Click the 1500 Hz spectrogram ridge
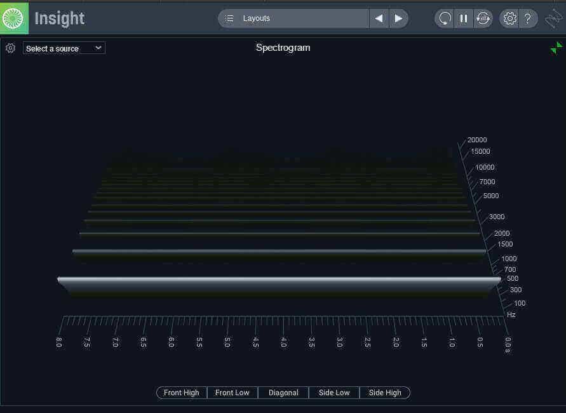Image resolution: width=566 pixels, height=413 pixels. [x=279, y=251]
